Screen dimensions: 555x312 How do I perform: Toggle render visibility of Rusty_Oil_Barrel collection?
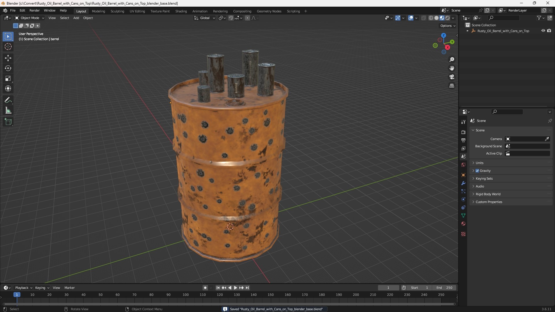[549, 31]
